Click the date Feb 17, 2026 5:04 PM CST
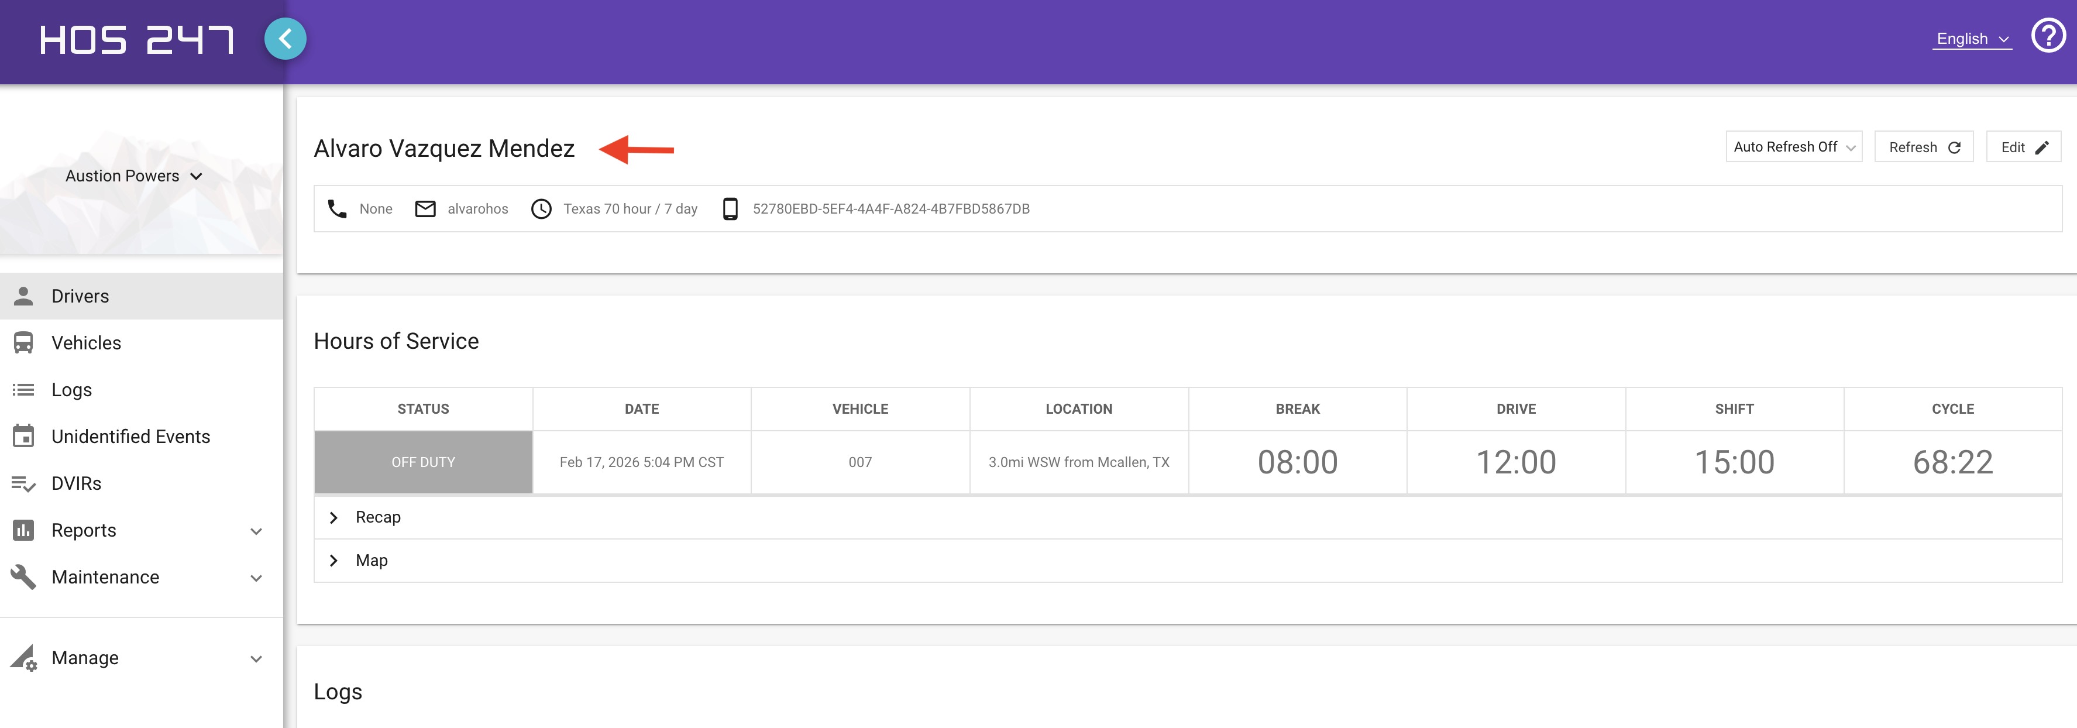 click(642, 462)
